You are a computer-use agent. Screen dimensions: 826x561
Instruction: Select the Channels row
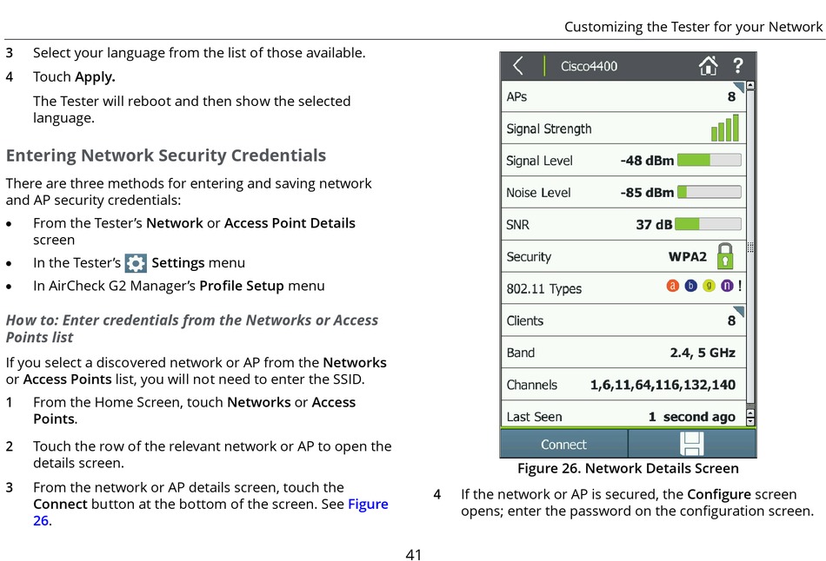623,385
